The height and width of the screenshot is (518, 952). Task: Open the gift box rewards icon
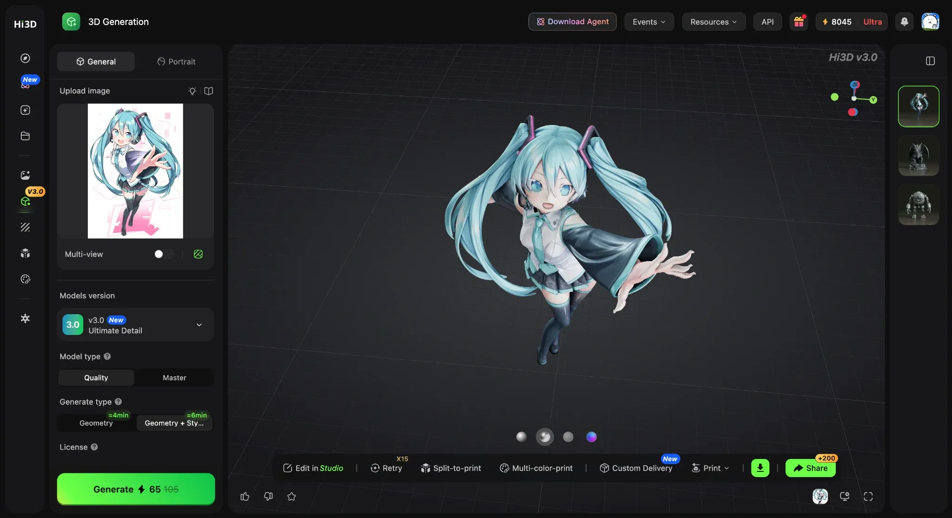(799, 22)
